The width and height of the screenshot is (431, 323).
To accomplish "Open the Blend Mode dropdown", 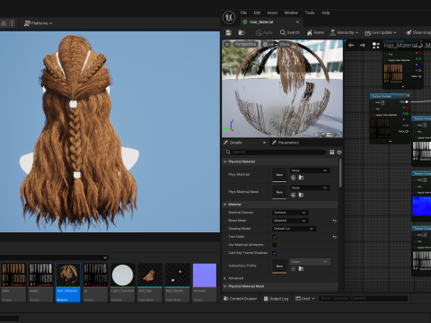I will coord(290,221).
